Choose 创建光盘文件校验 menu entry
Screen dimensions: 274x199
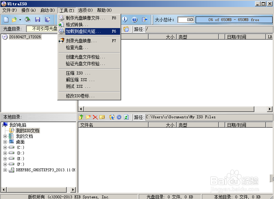(x=89, y=57)
